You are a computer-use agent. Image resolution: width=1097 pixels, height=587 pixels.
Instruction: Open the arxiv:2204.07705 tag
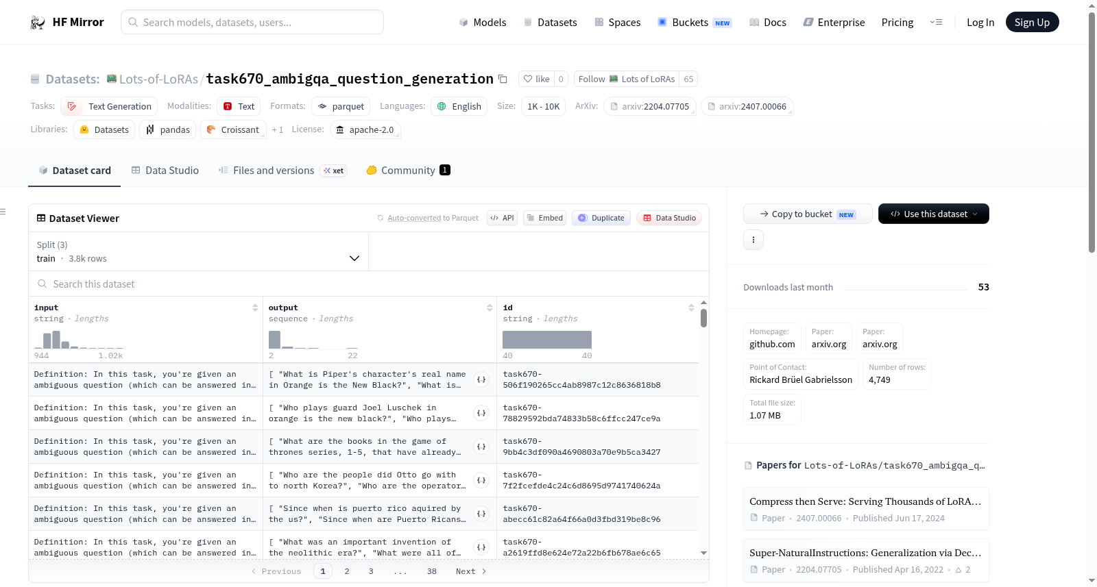pyautogui.click(x=649, y=106)
